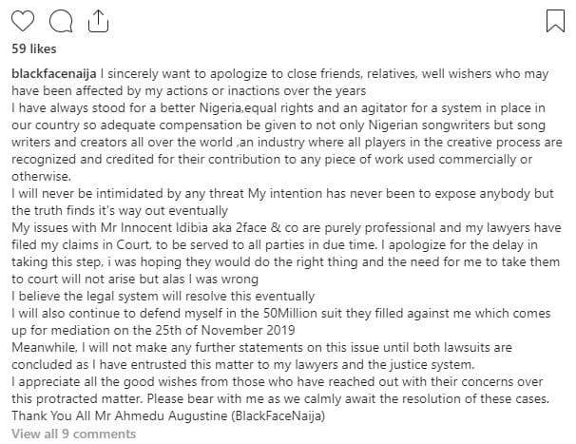Click the opening apology sentence in caption

323,73
